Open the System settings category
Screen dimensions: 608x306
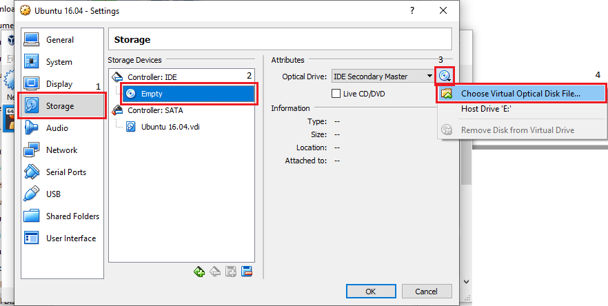coord(63,61)
